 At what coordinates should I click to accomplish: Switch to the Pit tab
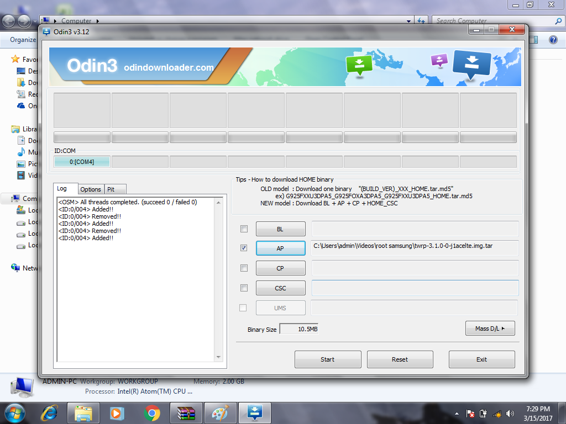point(115,189)
